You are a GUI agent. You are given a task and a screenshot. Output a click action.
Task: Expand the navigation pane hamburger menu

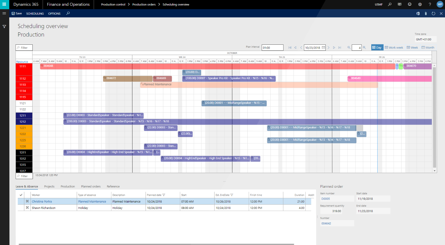[x=4, y=13]
